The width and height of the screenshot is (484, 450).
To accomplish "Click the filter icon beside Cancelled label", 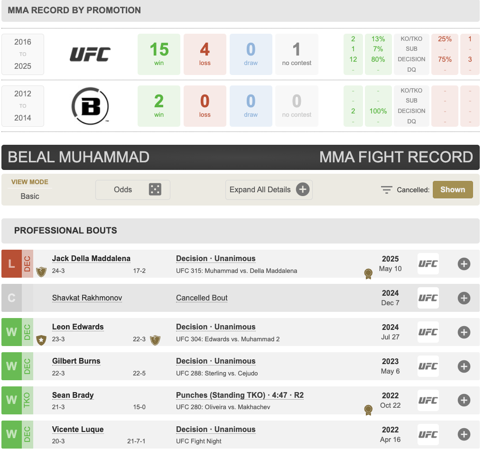I will 386,190.
